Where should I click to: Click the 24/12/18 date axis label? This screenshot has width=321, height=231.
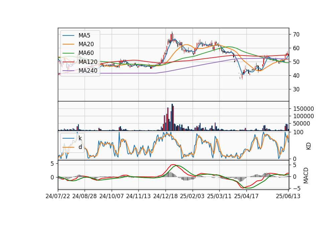(166, 197)
